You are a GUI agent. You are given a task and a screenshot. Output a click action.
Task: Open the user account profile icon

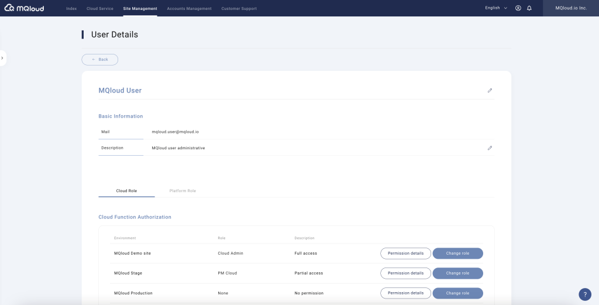(x=518, y=8)
